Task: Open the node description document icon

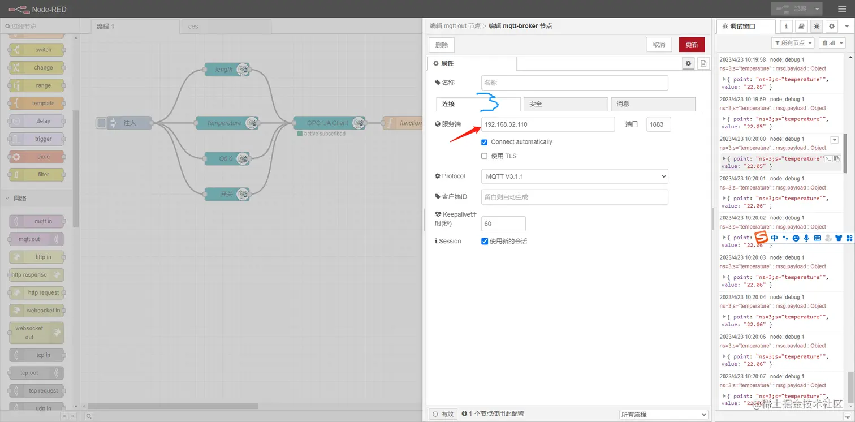Action: coord(703,63)
